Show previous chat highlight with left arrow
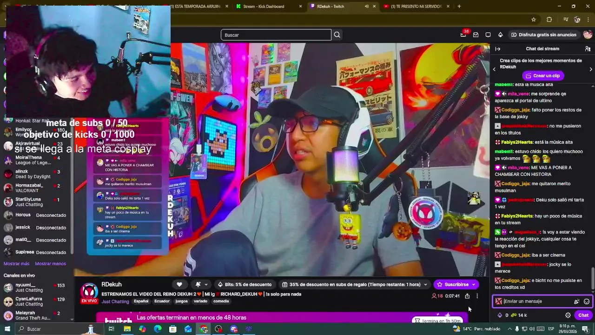This screenshot has height=335, width=595. tap(494, 69)
